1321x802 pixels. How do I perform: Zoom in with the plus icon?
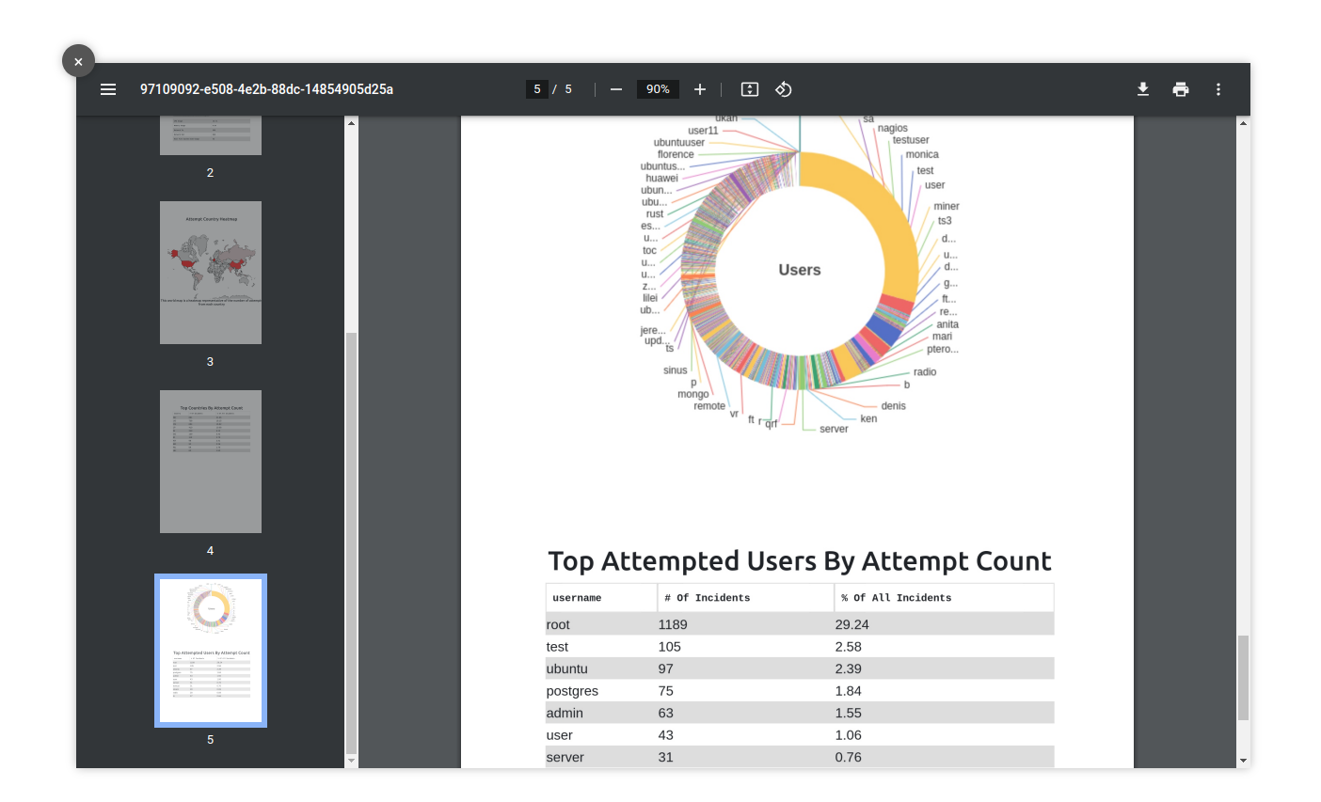700,89
